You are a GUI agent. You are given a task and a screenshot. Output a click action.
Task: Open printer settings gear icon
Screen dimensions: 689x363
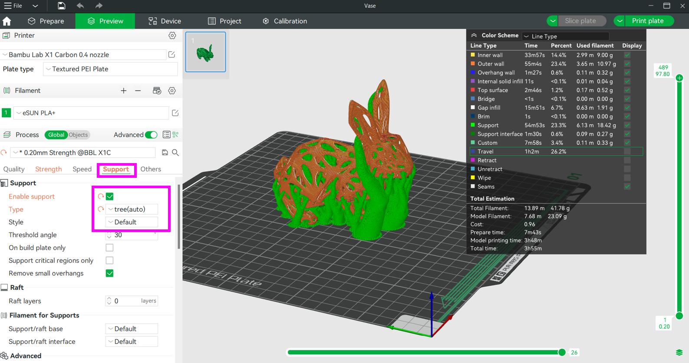172,36
